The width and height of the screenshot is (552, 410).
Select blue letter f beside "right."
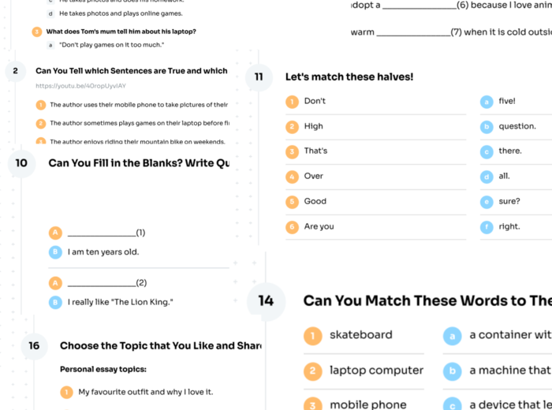pos(487,227)
